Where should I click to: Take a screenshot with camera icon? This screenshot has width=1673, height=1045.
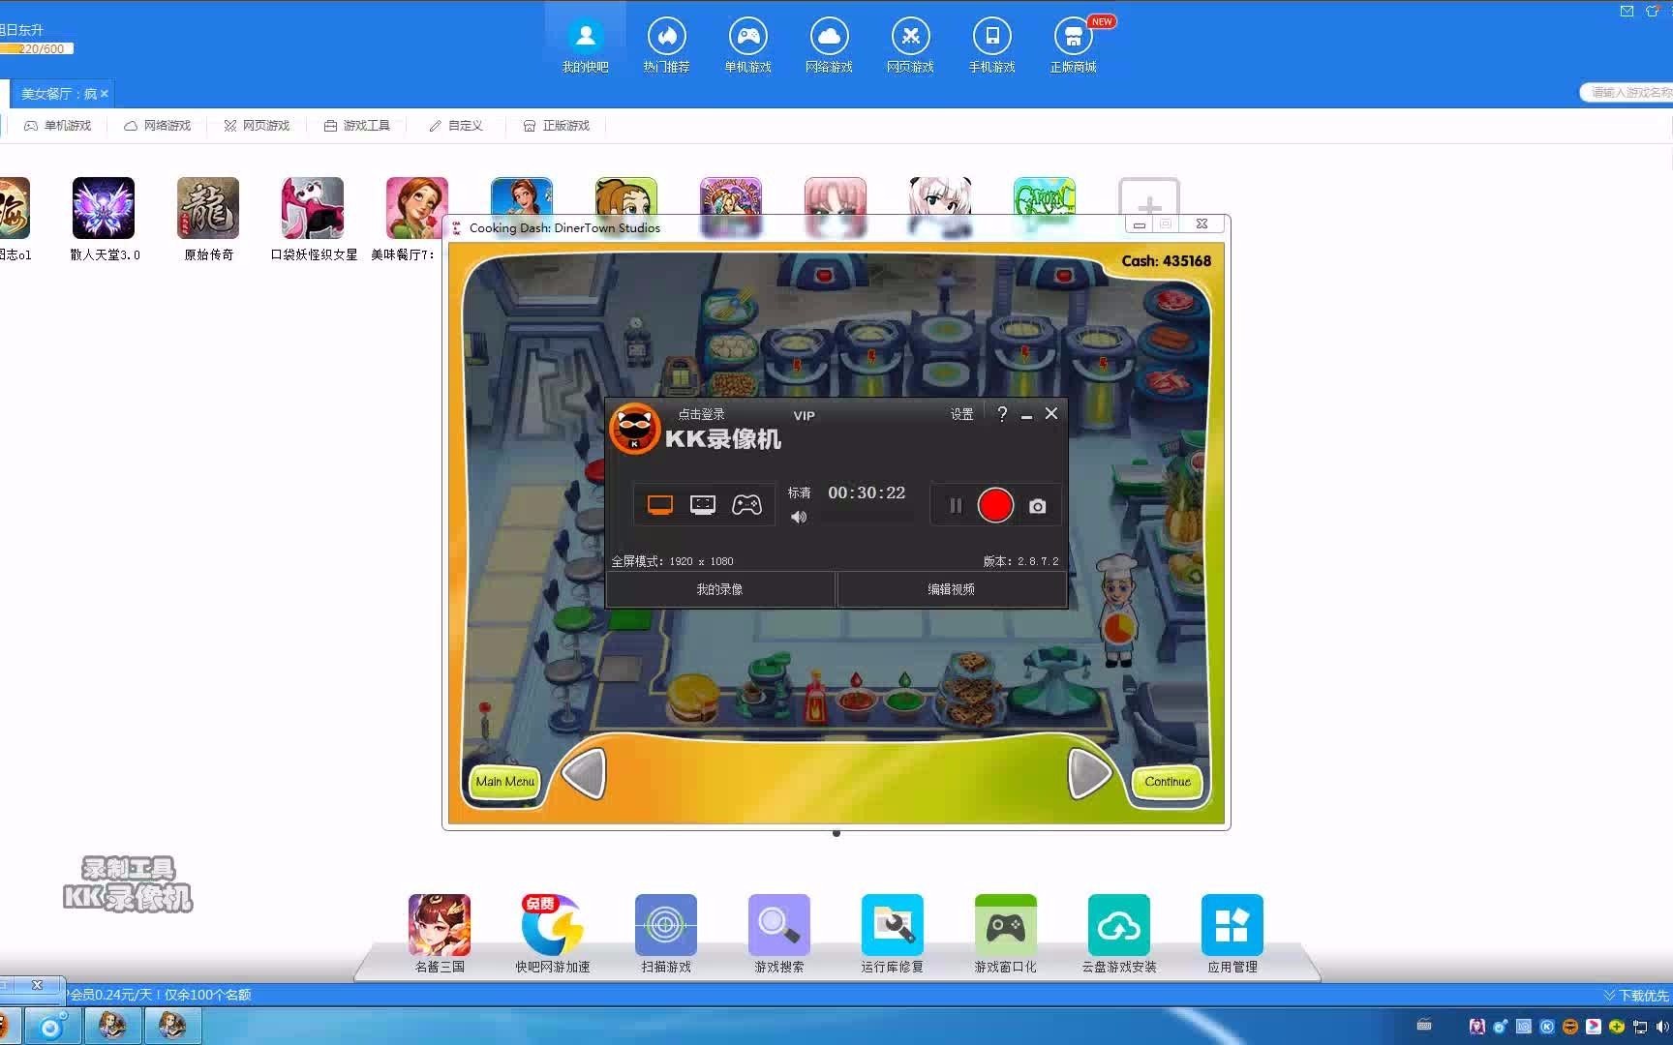point(1037,506)
